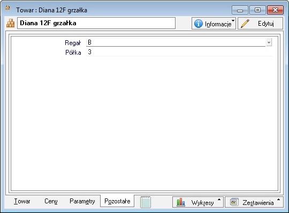
Task: Switch to the Towar tab
Action: point(22,201)
